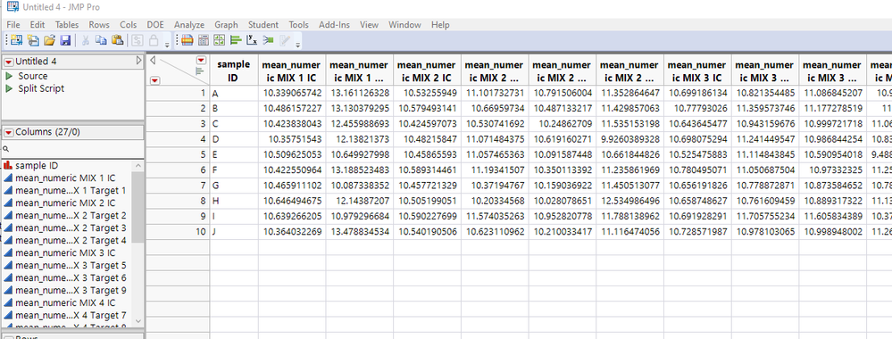Select mean_numeric MIX 2 IC column item
892x339 pixels.
pyautogui.click(x=65, y=203)
